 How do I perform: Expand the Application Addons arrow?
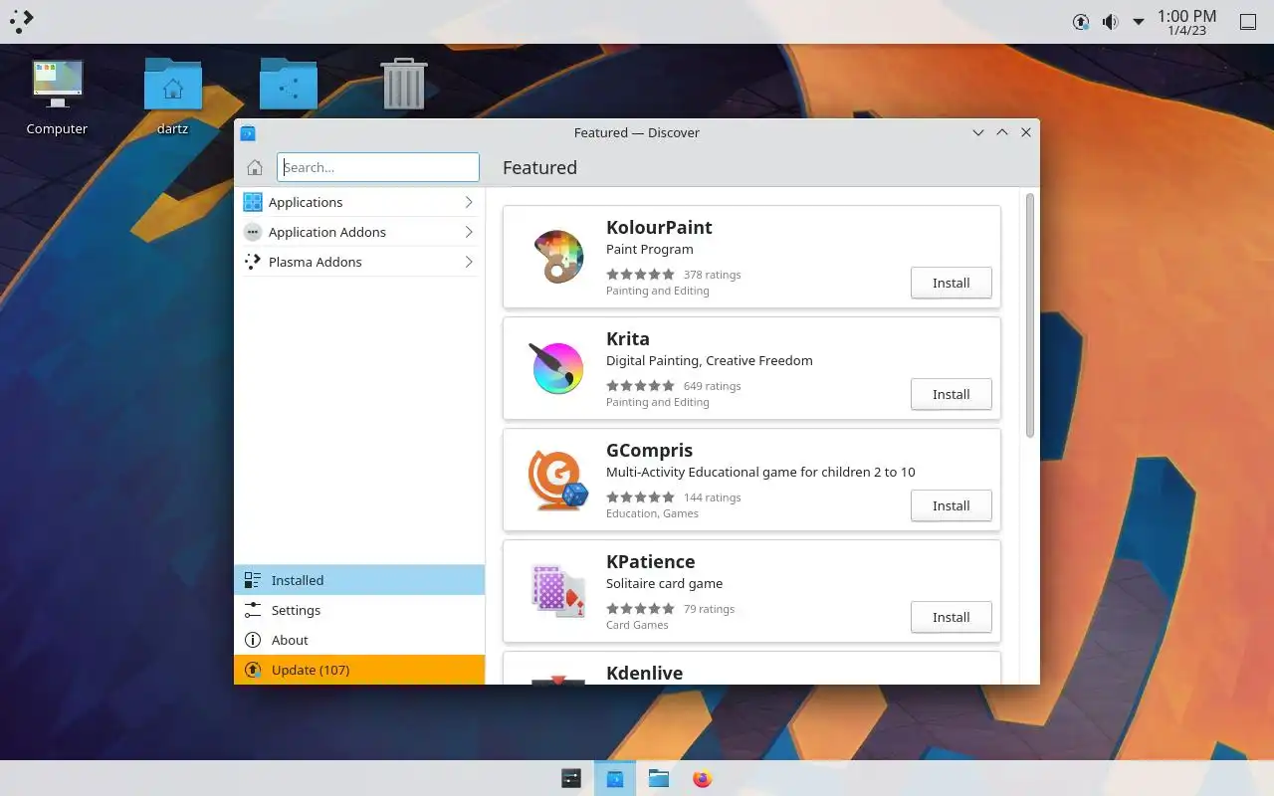coord(469,232)
